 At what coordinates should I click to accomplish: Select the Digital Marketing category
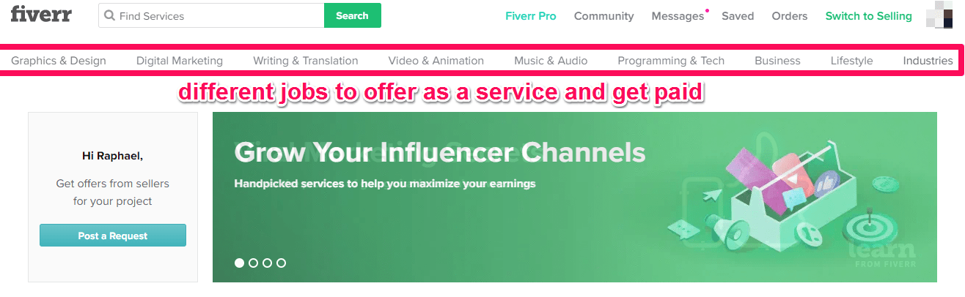coord(180,61)
